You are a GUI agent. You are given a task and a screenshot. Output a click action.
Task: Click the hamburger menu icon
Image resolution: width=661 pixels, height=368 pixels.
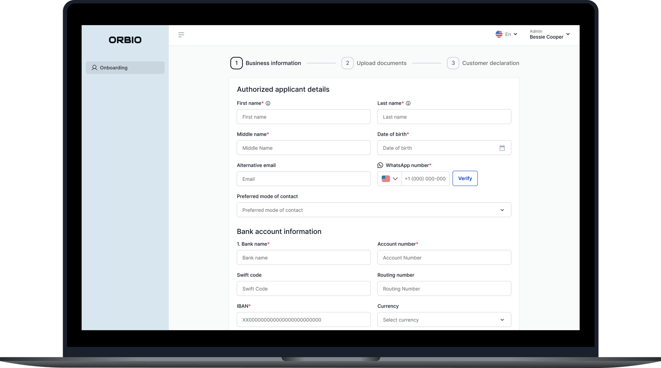[x=181, y=35]
